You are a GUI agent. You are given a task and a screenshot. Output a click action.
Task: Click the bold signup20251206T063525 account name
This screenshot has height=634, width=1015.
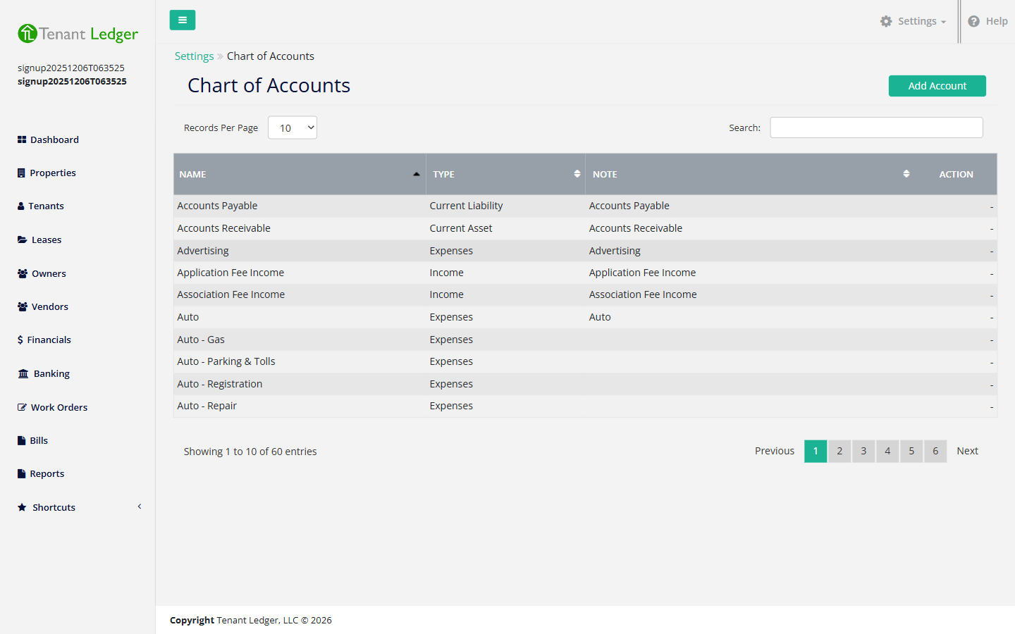point(72,81)
